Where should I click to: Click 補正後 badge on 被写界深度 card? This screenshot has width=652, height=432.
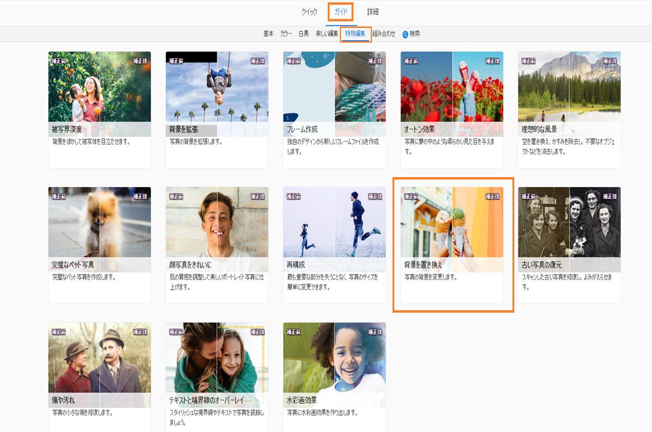[x=140, y=61]
